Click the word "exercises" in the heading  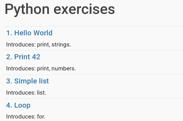84,9
